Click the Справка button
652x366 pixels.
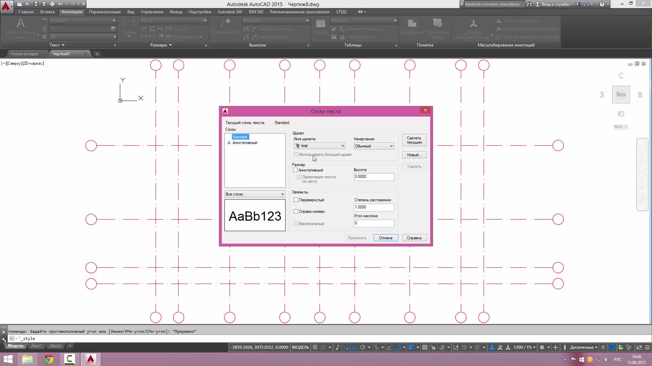(414, 238)
